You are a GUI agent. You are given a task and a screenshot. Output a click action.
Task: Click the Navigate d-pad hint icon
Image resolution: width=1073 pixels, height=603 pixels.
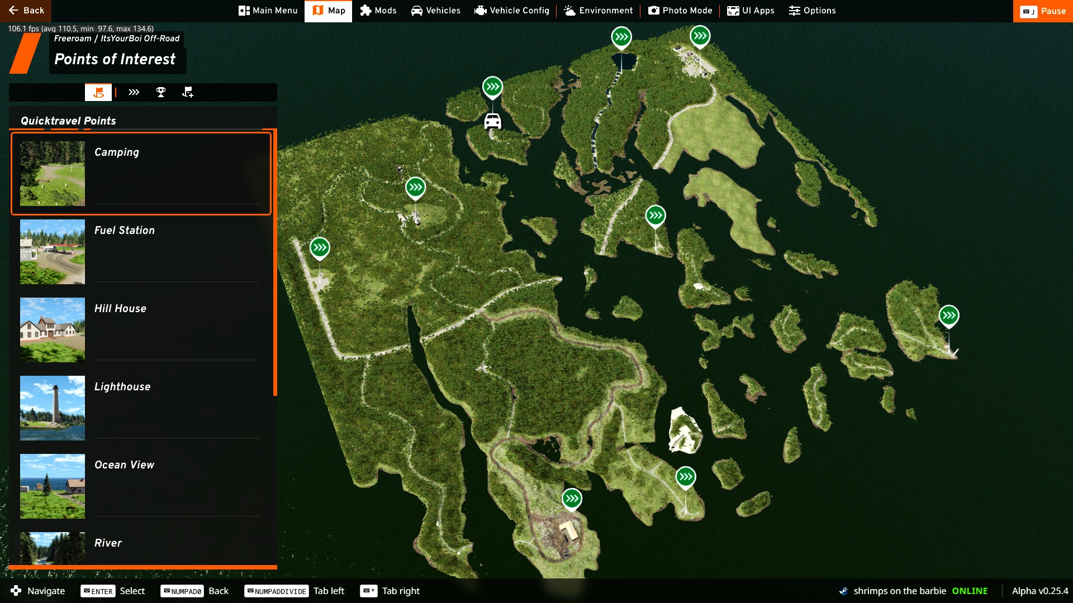(16, 591)
